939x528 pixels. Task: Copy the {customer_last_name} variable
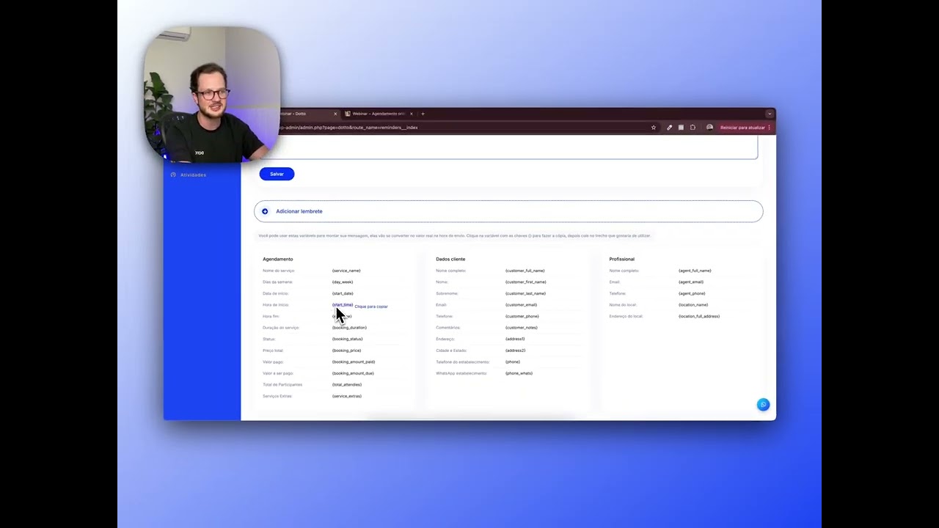[x=525, y=293]
